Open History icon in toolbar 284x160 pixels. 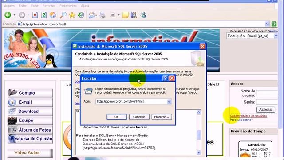81,15
